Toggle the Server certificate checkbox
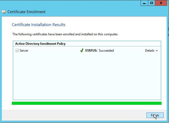Viewport: 169px width, 123px height. (17, 50)
